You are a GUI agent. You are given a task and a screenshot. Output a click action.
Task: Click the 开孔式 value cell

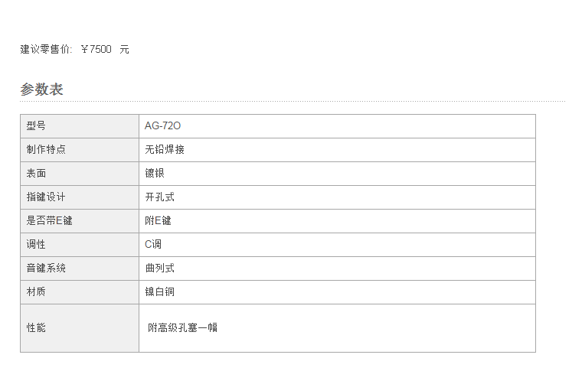337,197
